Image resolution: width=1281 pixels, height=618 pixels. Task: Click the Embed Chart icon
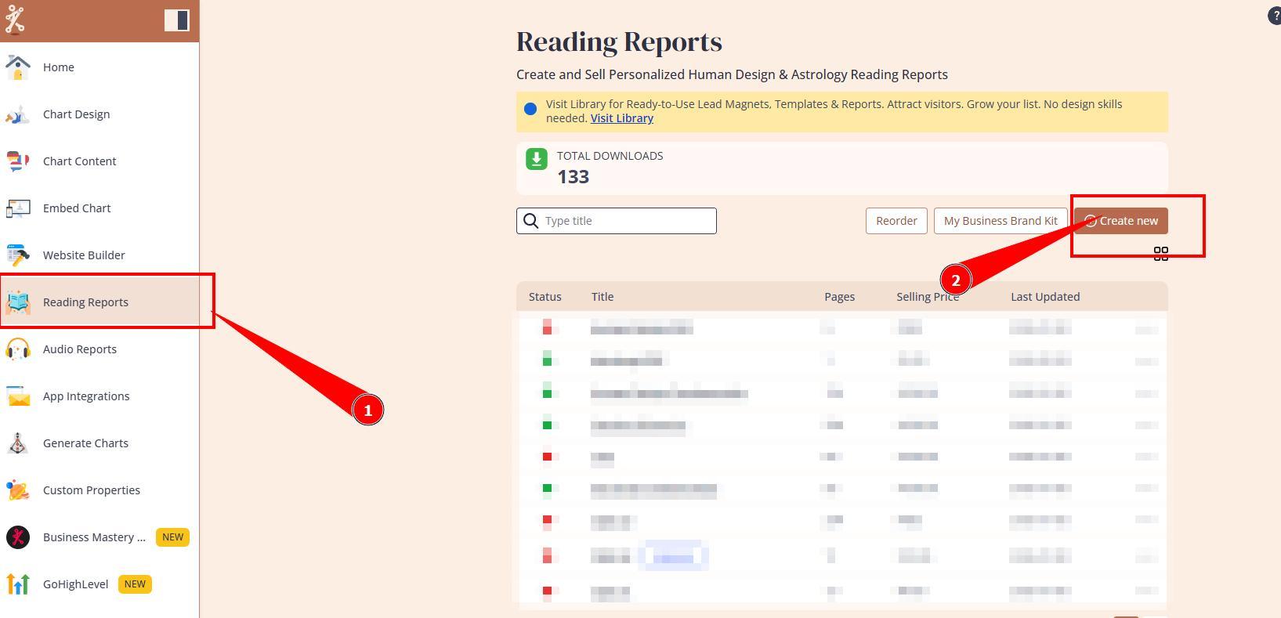tap(18, 208)
